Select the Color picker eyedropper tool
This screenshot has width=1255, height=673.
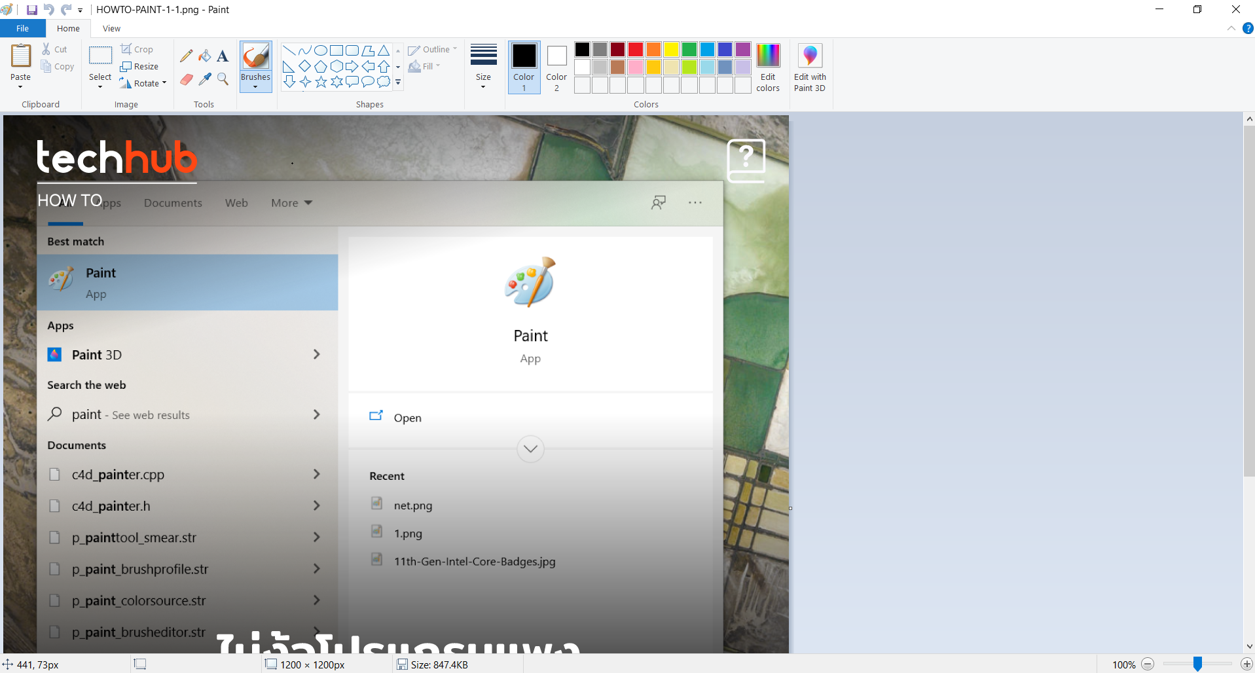[x=205, y=79]
